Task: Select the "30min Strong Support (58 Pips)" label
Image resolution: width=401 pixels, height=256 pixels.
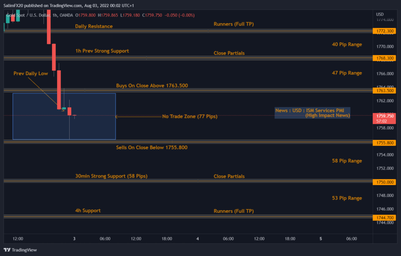Action: pos(111,176)
